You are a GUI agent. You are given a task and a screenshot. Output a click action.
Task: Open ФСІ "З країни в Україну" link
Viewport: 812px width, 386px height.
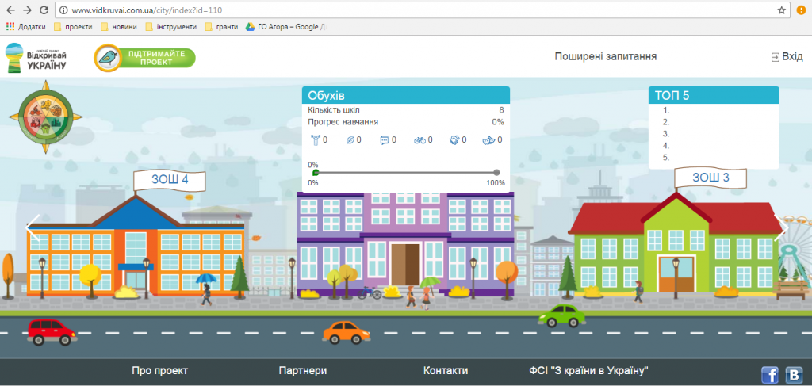pyautogui.click(x=589, y=370)
